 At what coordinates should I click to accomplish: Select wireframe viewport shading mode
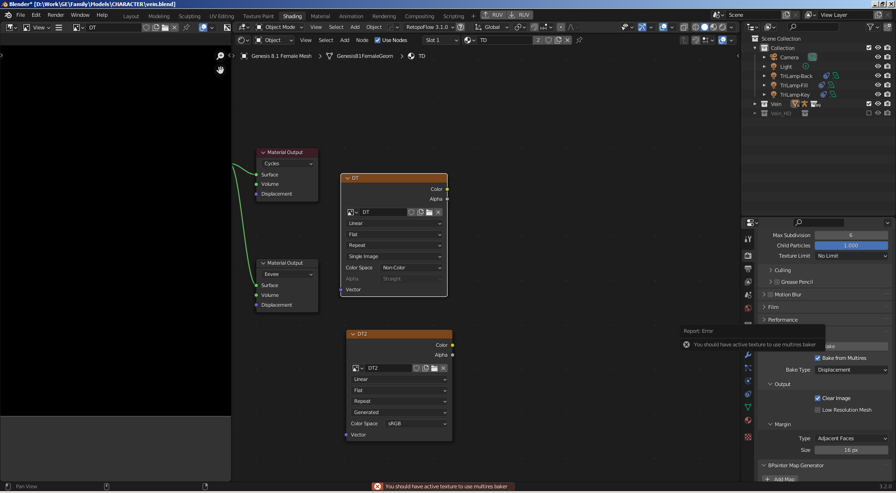695,27
